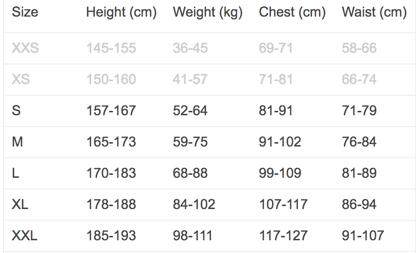Click the Height (cm) column header
The height and width of the screenshot is (253, 419).
(121, 12)
